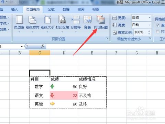Click the 语文 cell
165x124 pixels.
tap(40, 95)
